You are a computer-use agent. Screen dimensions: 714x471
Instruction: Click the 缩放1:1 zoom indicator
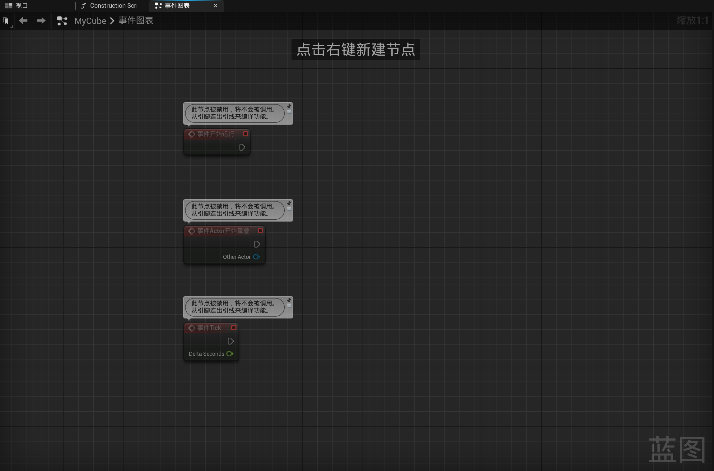[692, 21]
